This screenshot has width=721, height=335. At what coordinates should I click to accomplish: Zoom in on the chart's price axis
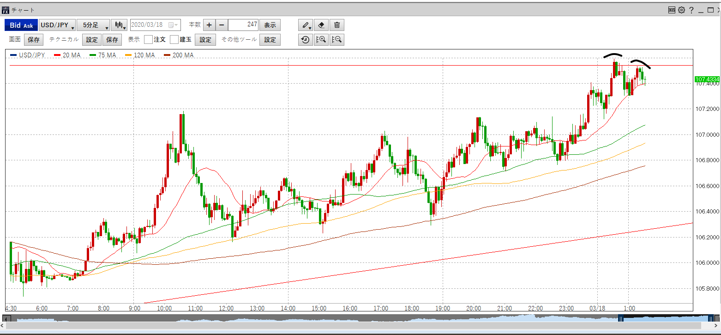click(x=321, y=40)
